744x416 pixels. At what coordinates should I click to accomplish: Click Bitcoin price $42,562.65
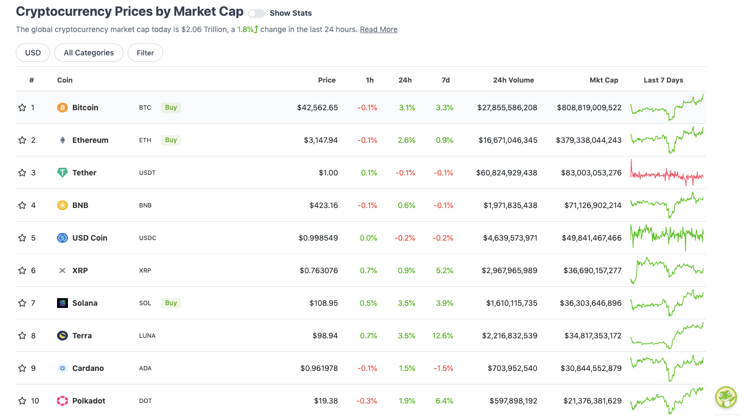[x=317, y=108]
